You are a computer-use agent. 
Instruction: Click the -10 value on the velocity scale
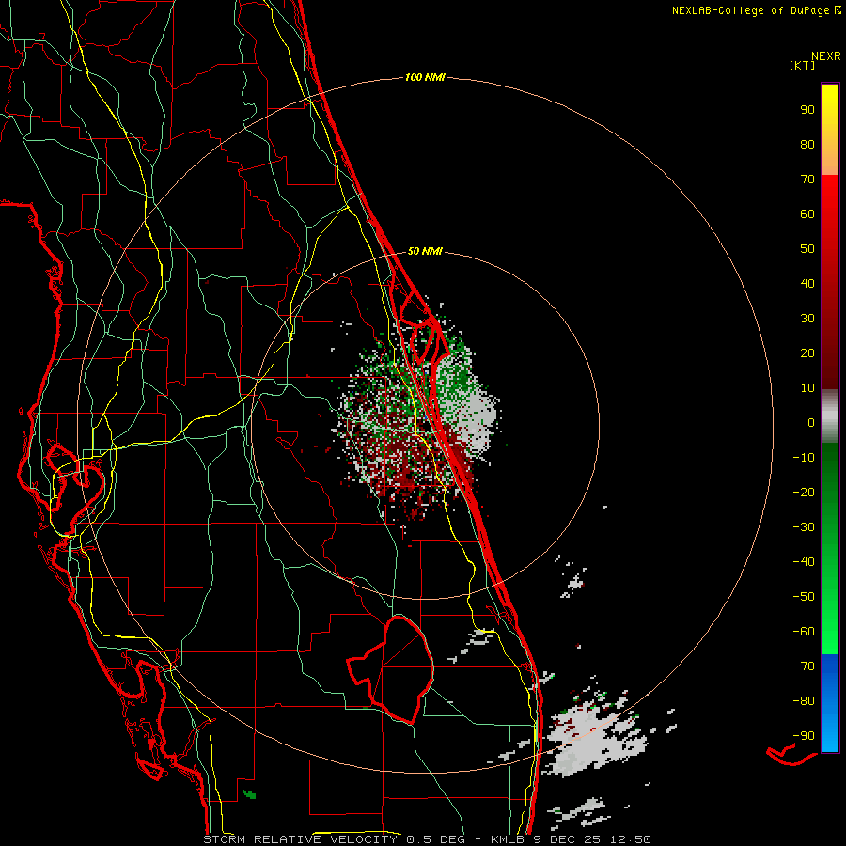coord(804,458)
